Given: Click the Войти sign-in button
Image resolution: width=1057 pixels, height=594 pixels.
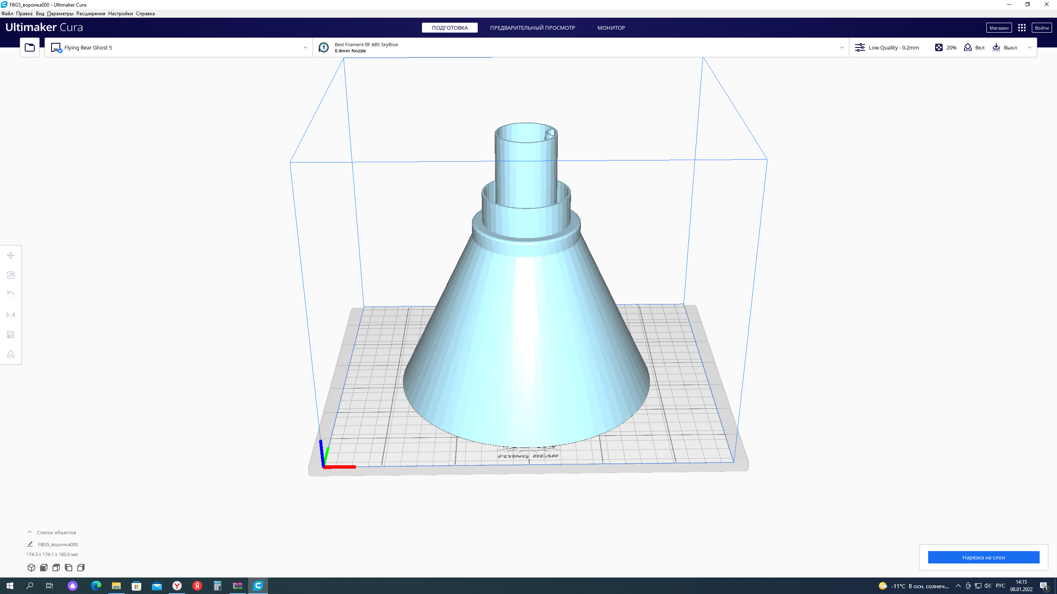Looking at the screenshot, I should point(1041,28).
